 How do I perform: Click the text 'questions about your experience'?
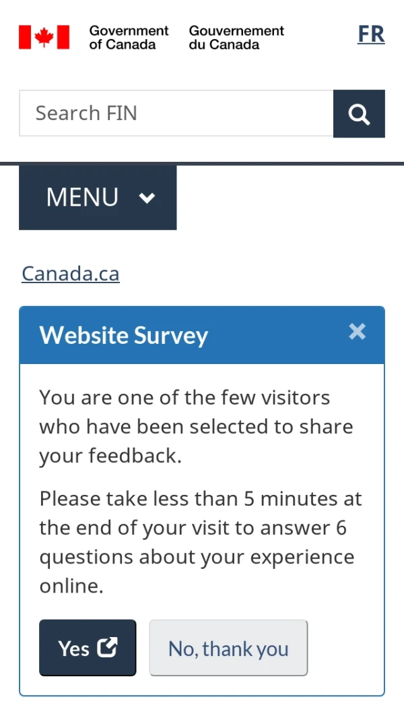pyautogui.click(x=197, y=558)
